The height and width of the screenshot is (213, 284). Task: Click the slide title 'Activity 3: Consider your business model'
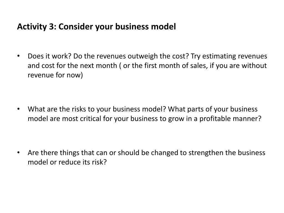point(96,27)
